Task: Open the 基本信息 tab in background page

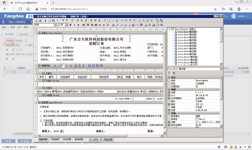Action: pyautogui.click(x=10, y=34)
